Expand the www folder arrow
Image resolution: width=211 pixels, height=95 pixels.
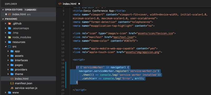[x=6, y=93]
